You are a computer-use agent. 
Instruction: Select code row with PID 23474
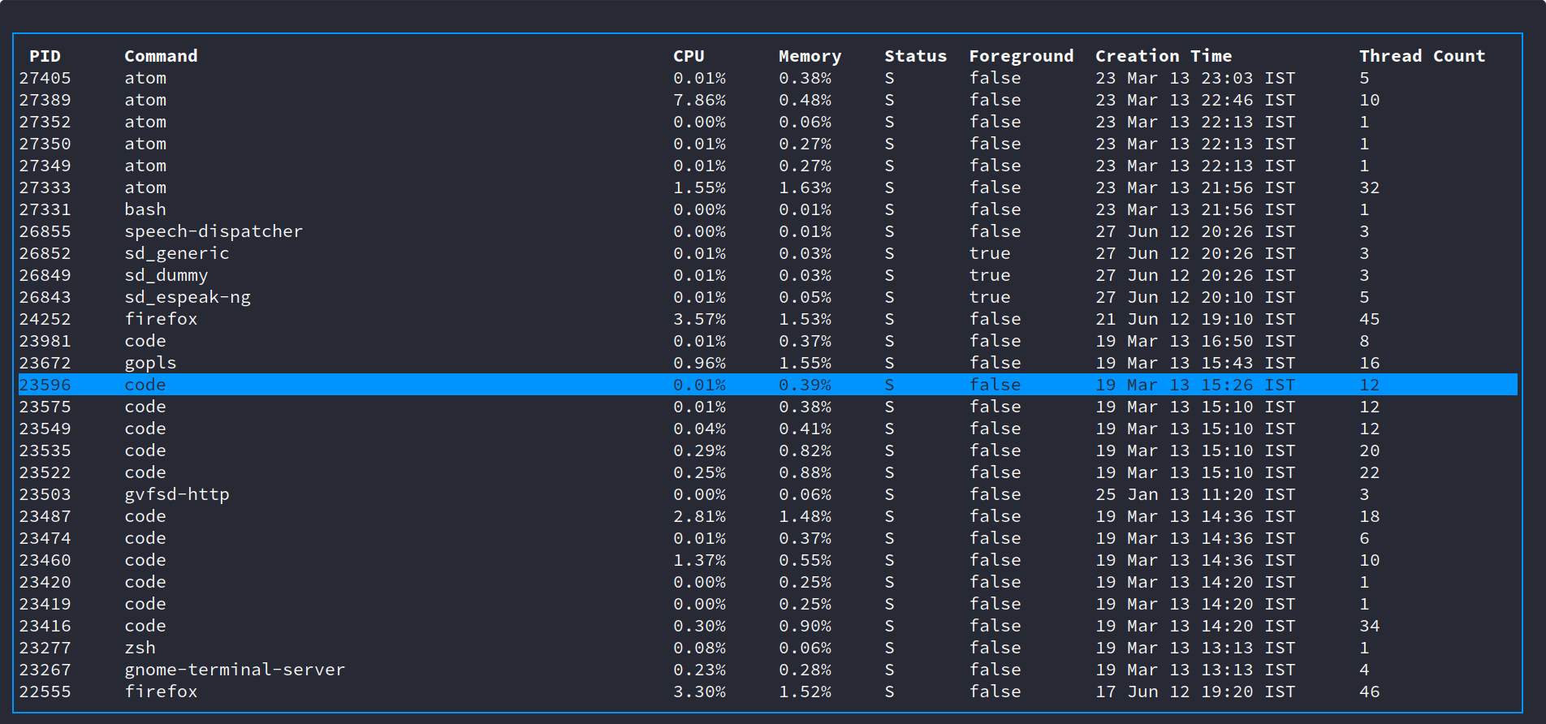pyautogui.click(x=768, y=538)
